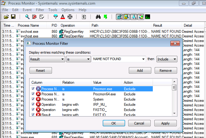This screenshot has height=138, width=206.
Task: Click the Add button
Action: point(140,71)
